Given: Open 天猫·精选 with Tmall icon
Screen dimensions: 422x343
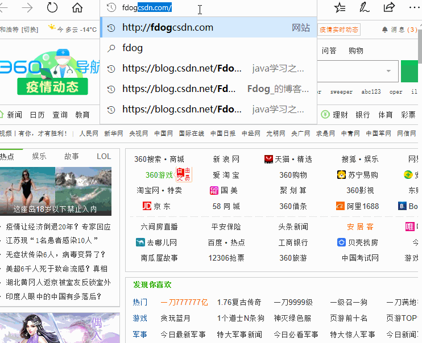Looking at the screenshot, I should pos(288,159).
